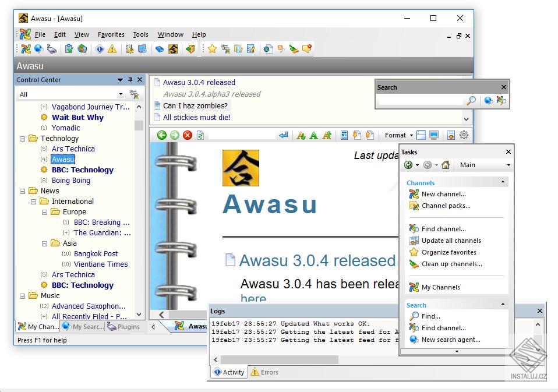
Task: Refresh the page with the green refresh icon
Action: 200,135
